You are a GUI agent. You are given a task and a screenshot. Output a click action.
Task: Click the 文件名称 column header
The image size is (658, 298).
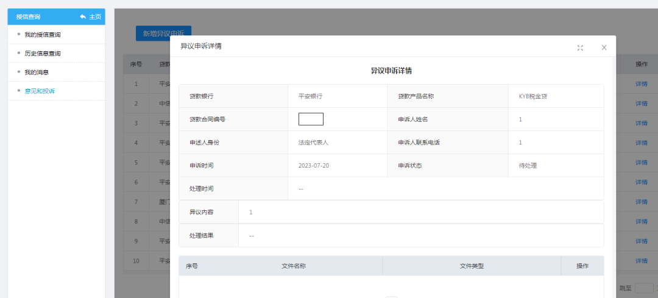(x=293, y=266)
